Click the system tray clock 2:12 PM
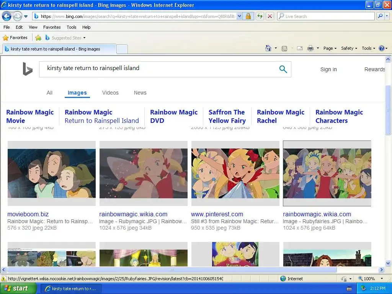The height and width of the screenshot is (294, 392). pos(378,288)
